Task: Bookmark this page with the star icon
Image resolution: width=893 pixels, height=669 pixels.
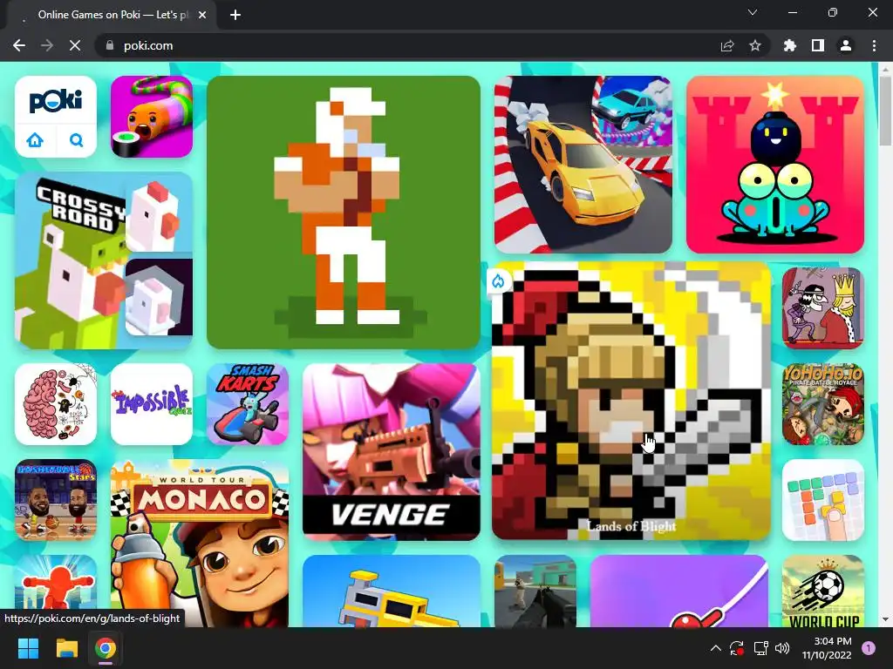Action: click(755, 45)
